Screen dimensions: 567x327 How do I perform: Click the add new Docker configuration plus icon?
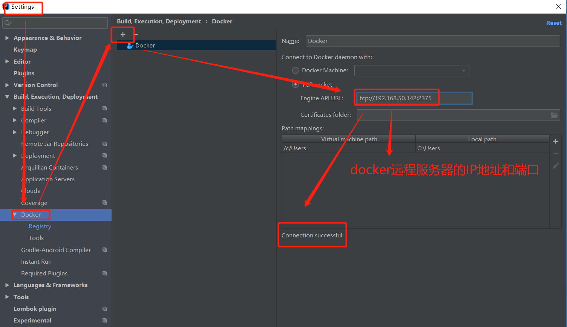[123, 34]
